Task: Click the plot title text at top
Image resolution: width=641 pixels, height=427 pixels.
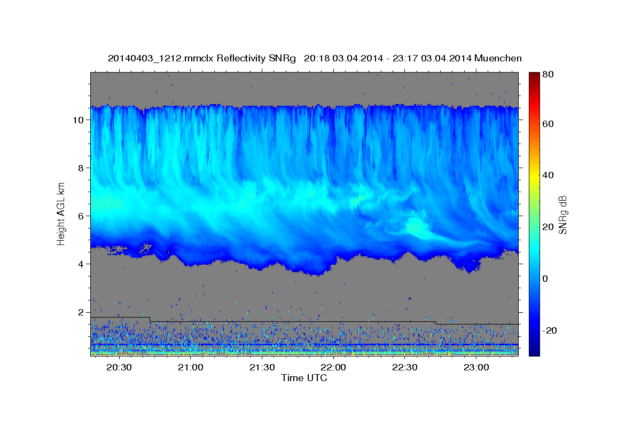Action: coord(315,58)
